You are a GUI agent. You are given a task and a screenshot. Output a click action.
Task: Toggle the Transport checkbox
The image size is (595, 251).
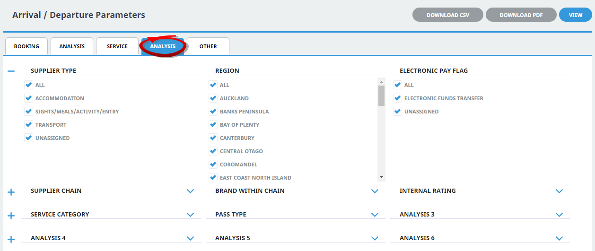point(28,125)
